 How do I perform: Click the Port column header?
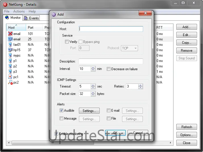pos(34,28)
